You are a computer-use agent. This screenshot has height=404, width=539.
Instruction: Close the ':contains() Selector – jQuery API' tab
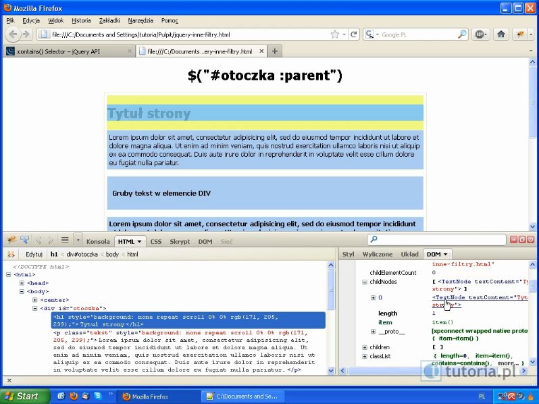[x=130, y=51]
